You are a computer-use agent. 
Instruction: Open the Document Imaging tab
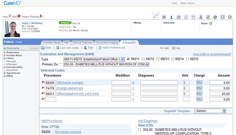pos(107,43)
